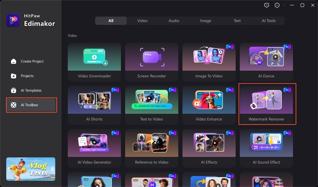
Task: Open the Image To Video tool
Action: click(x=209, y=62)
